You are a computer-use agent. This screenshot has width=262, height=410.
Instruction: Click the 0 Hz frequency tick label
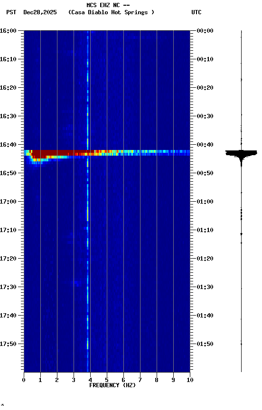click(x=24, y=381)
